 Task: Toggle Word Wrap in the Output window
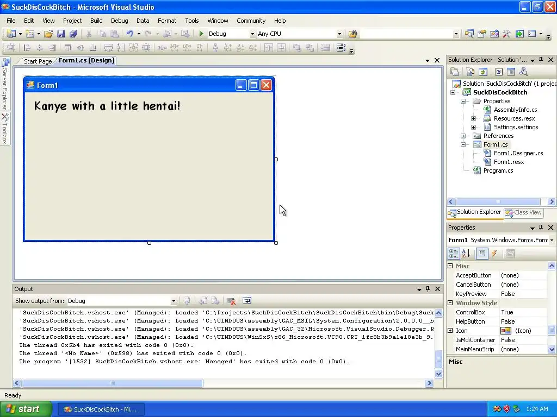[247, 301]
